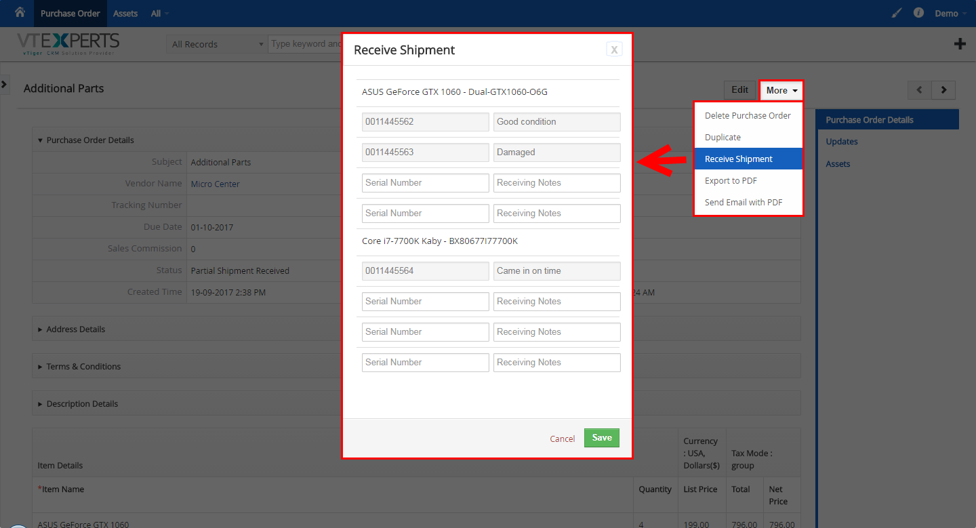This screenshot has width=976, height=528.
Task: Click created time 19-09-2017 2:38 PM
Action: tap(228, 292)
